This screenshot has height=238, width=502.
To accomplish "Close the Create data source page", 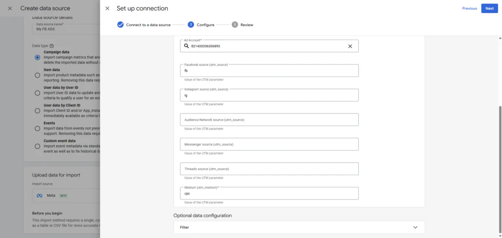I will pos(10,8).
